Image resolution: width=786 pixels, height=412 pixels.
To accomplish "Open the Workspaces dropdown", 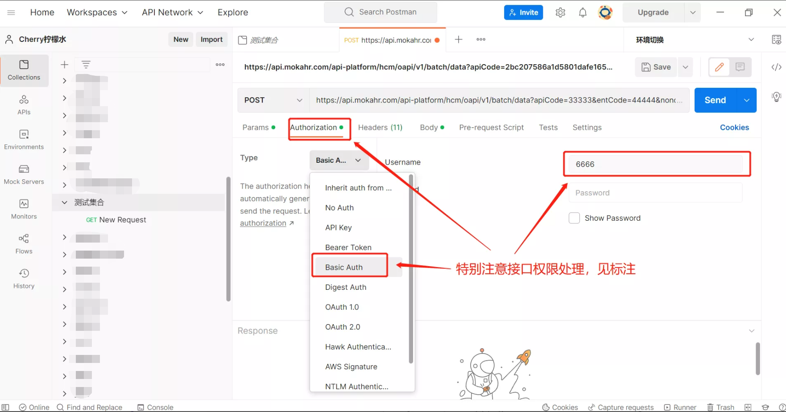I will 97,12.
